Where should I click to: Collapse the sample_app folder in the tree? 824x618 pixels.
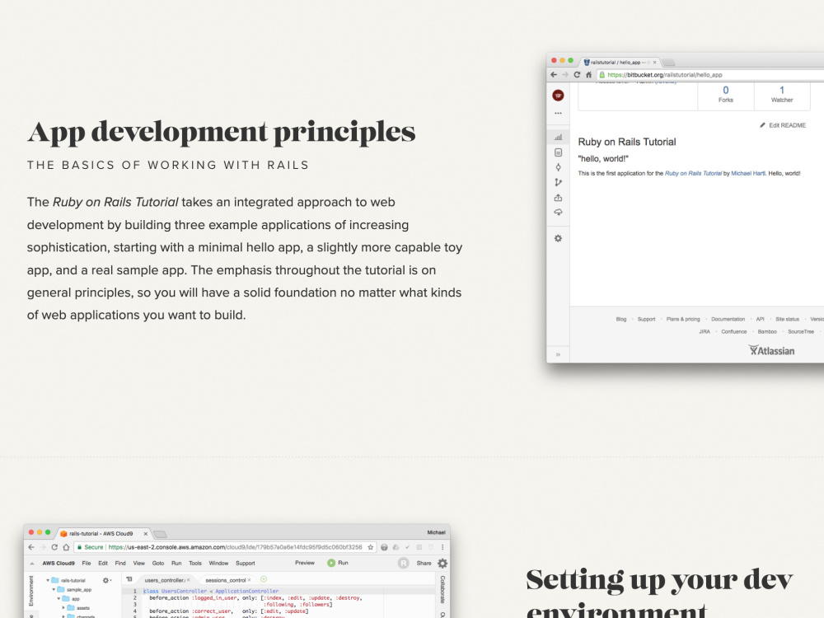click(53, 590)
